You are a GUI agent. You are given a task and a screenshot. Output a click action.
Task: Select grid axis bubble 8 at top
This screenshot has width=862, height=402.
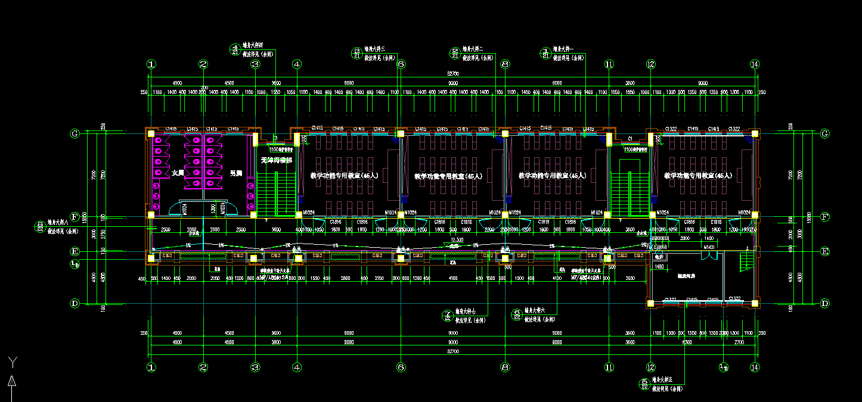[505, 64]
